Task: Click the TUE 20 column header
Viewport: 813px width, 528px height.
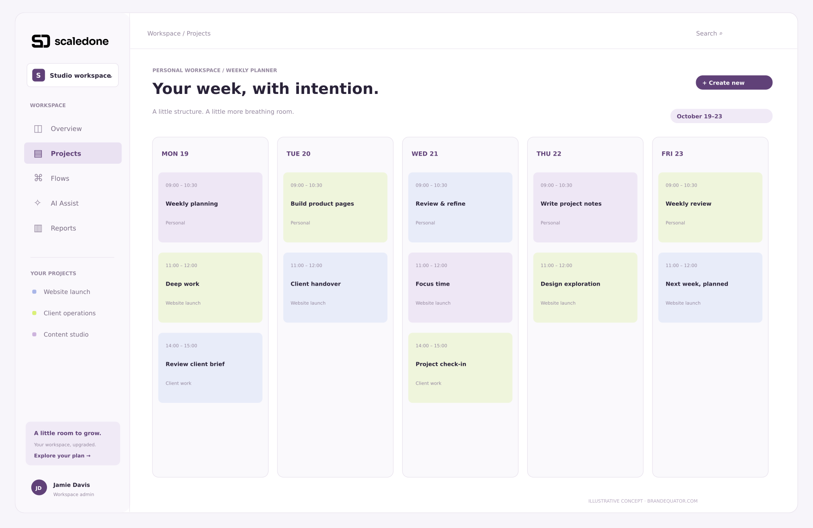Action: [299, 154]
